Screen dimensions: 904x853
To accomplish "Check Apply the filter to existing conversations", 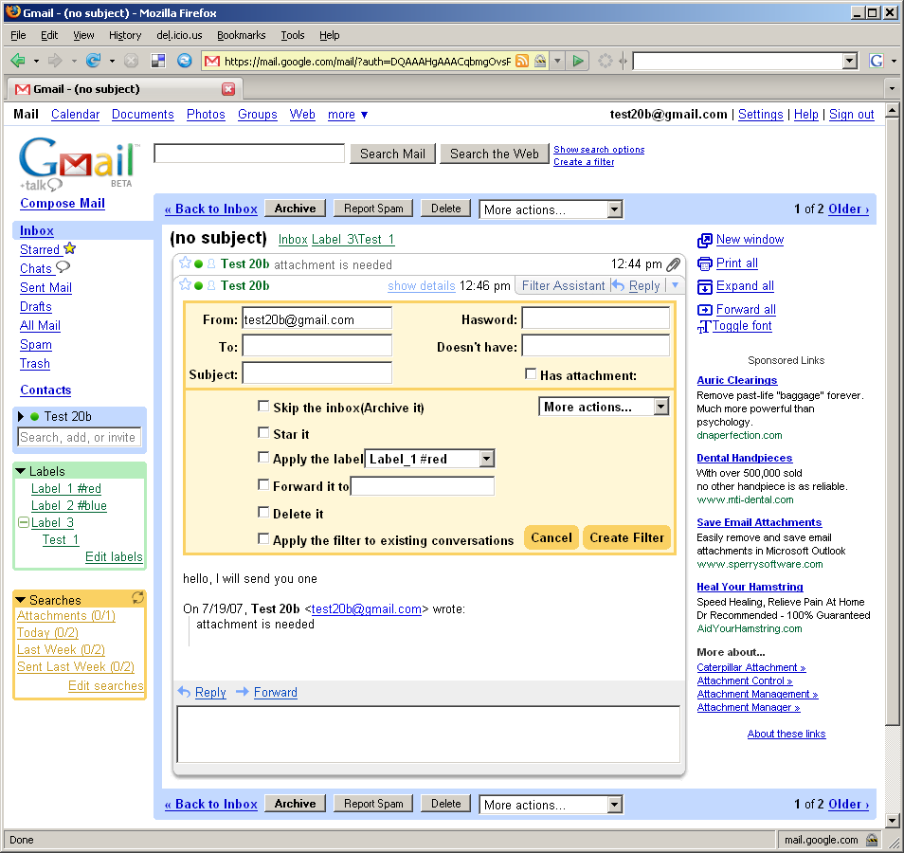I will coord(263,538).
